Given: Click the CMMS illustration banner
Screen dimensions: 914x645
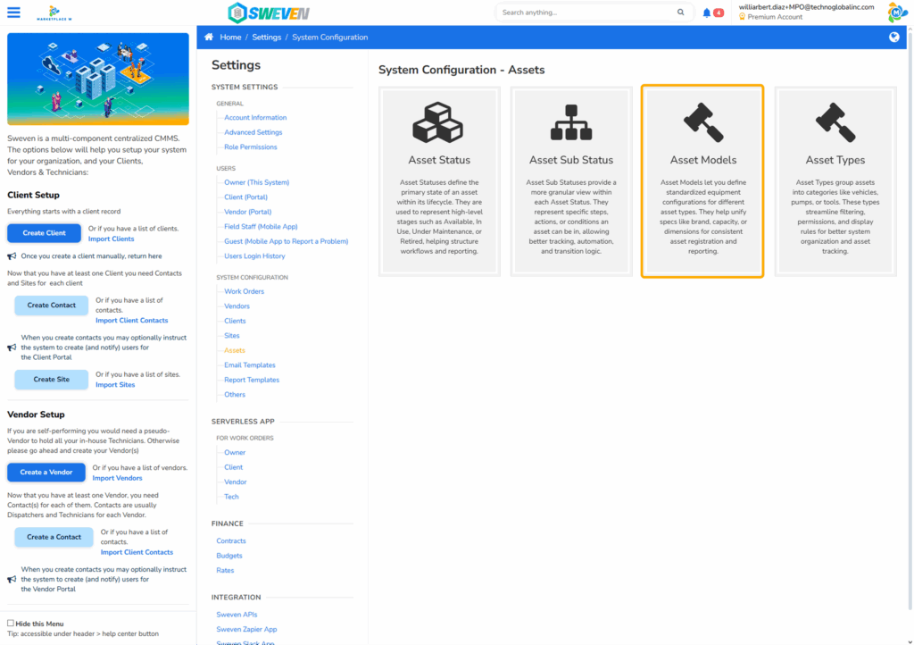Looking at the screenshot, I should pos(98,79).
